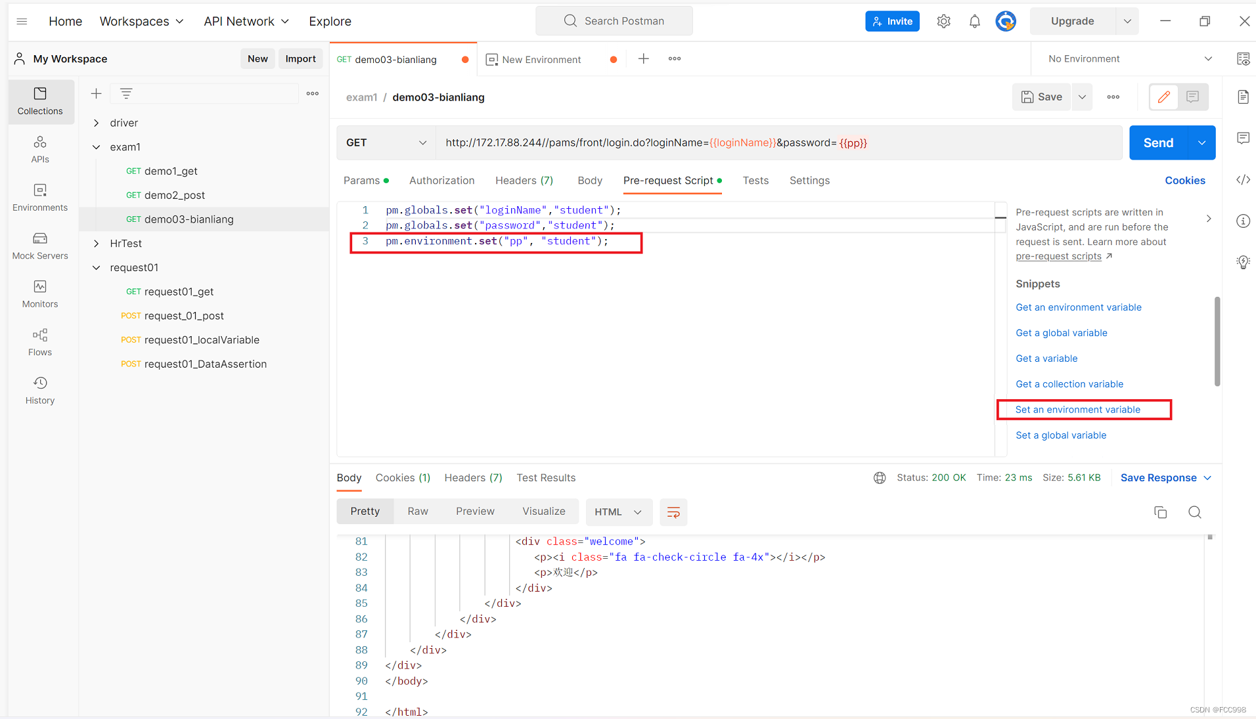The width and height of the screenshot is (1256, 719).
Task: Create new collection with plus icon
Action: [x=96, y=93]
